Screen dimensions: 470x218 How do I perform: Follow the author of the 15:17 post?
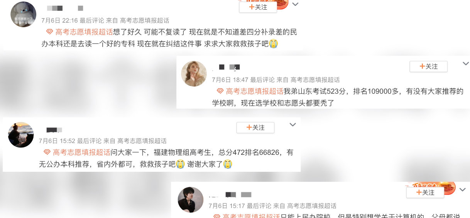coord(425,192)
